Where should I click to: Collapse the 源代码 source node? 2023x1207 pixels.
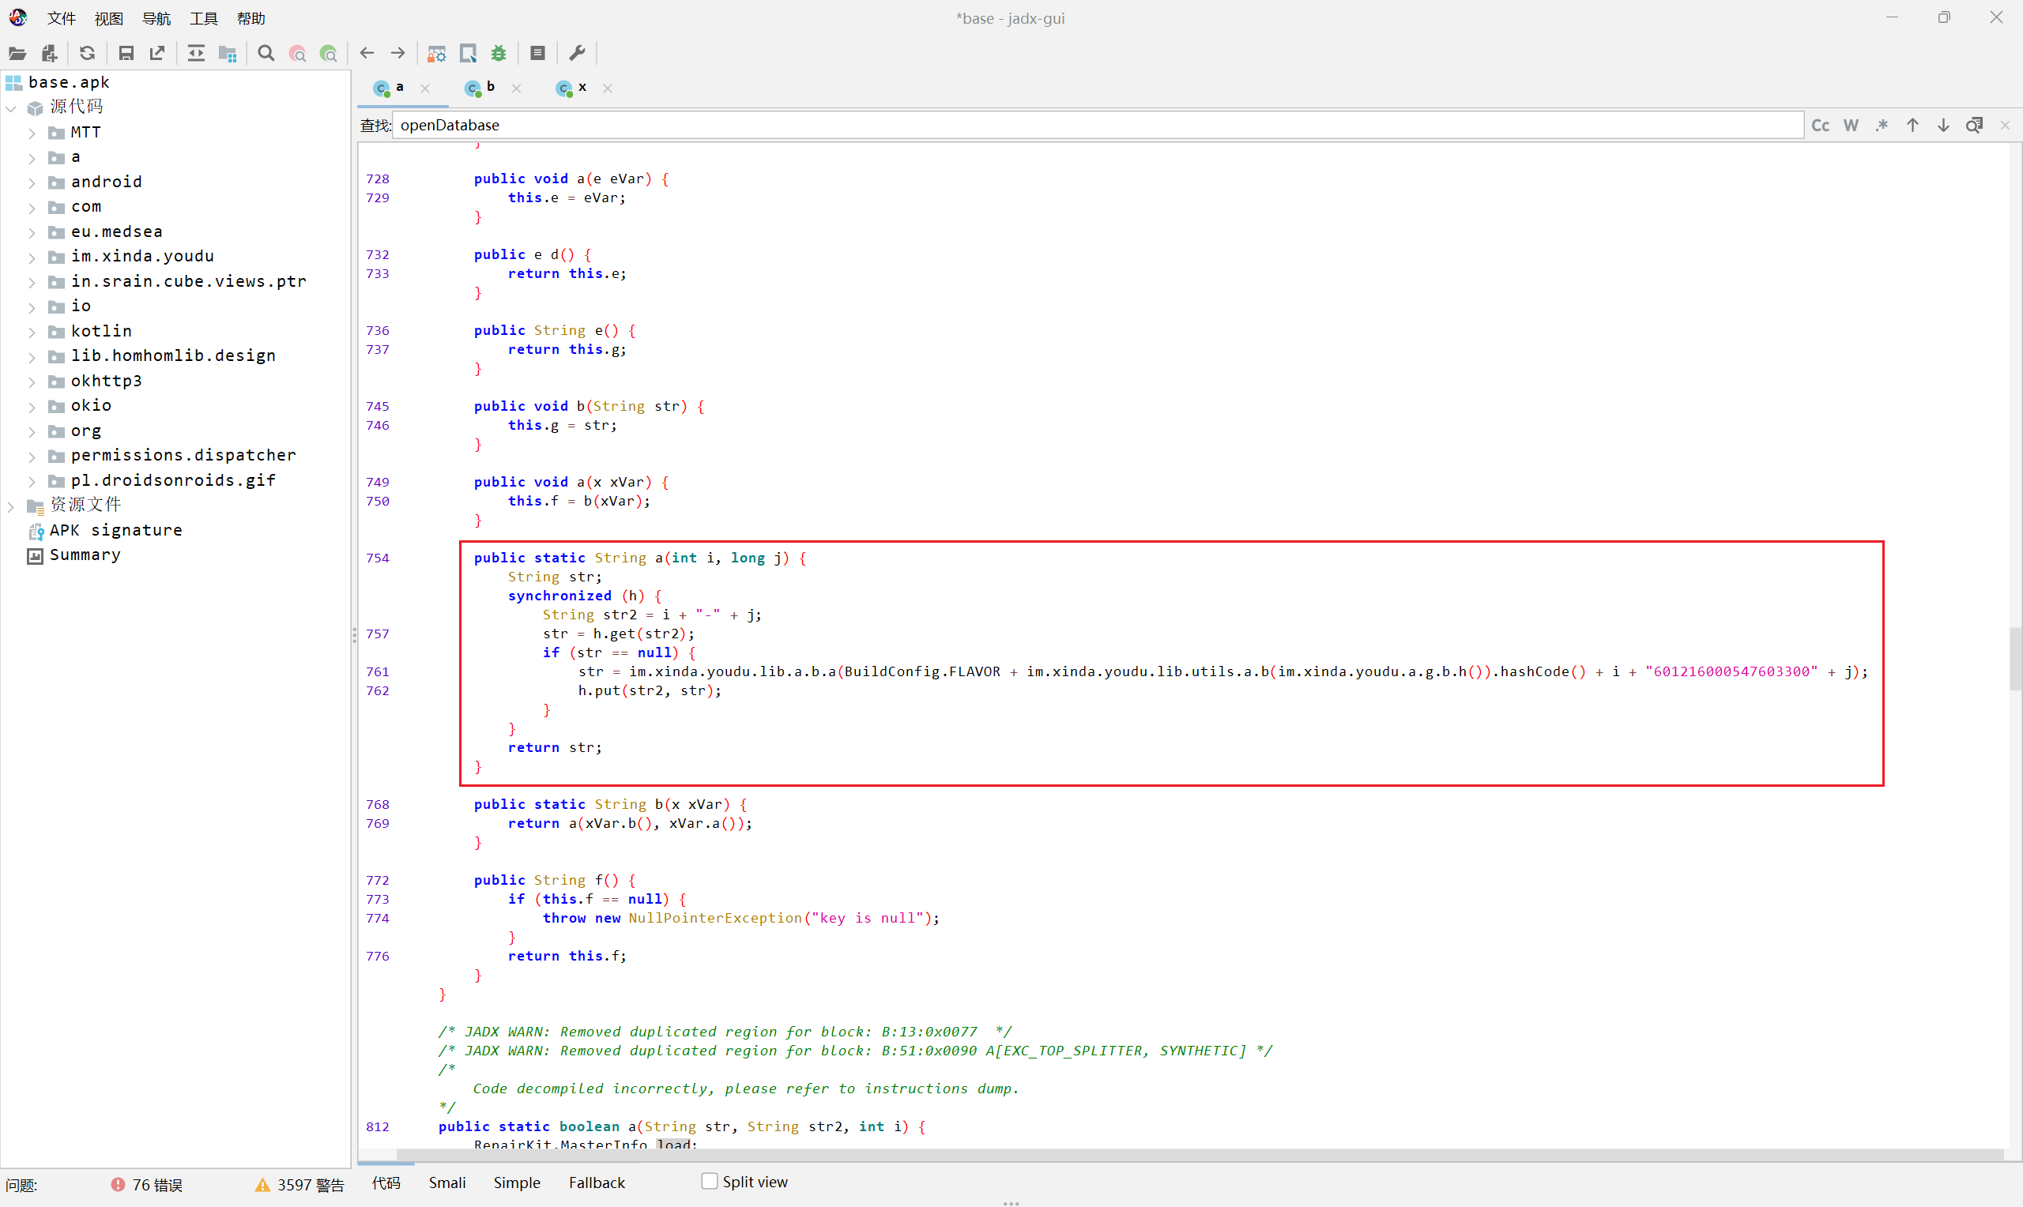click(10, 108)
